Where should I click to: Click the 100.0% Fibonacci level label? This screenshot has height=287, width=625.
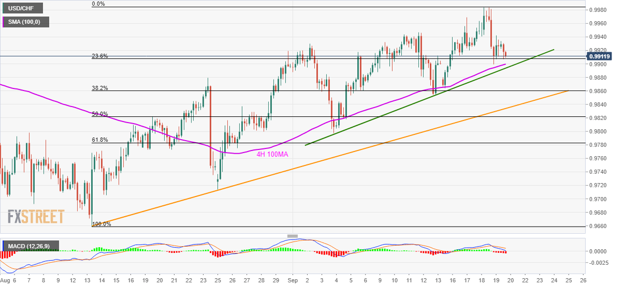click(x=101, y=224)
